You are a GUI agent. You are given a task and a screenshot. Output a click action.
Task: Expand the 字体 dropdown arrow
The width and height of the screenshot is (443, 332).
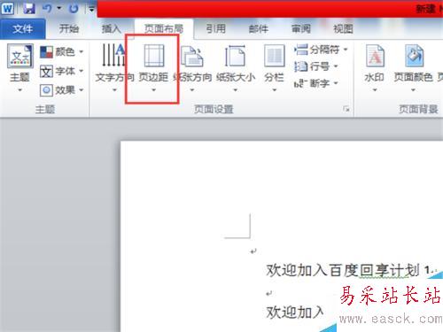pos(82,71)
